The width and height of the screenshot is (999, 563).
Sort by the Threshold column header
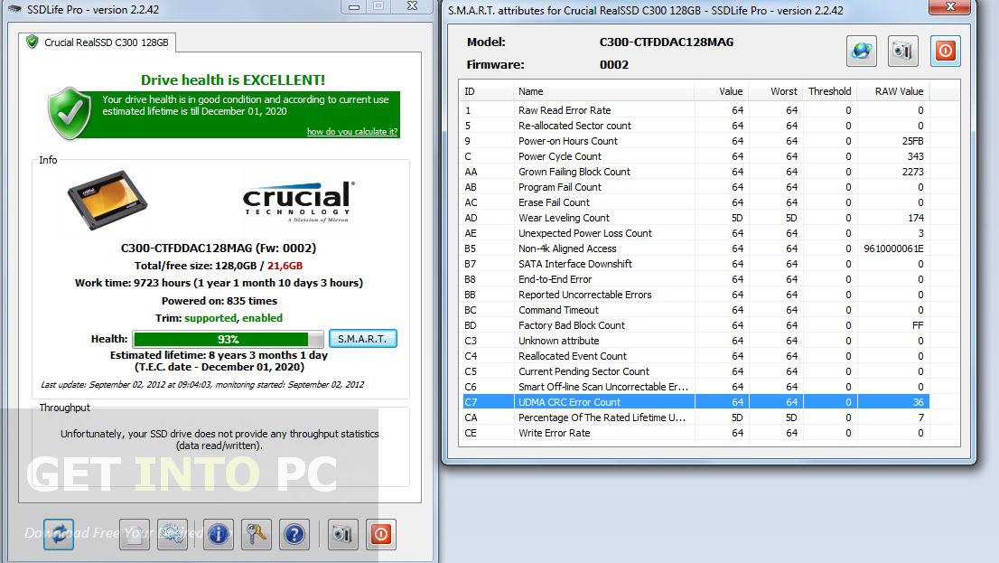pos(829,91)
